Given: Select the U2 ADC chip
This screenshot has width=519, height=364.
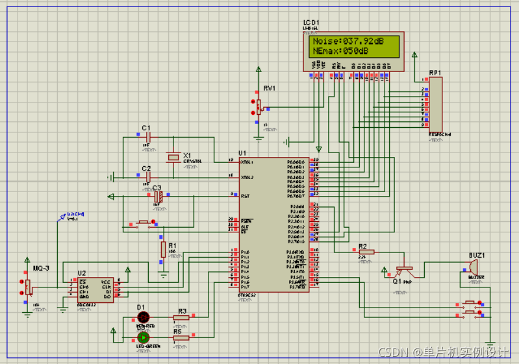Looking at the screenshot, I should [94, 289].
